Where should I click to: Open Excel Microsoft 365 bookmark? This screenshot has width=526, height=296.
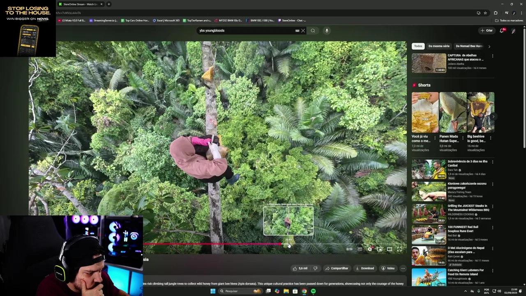pos(166,20)
